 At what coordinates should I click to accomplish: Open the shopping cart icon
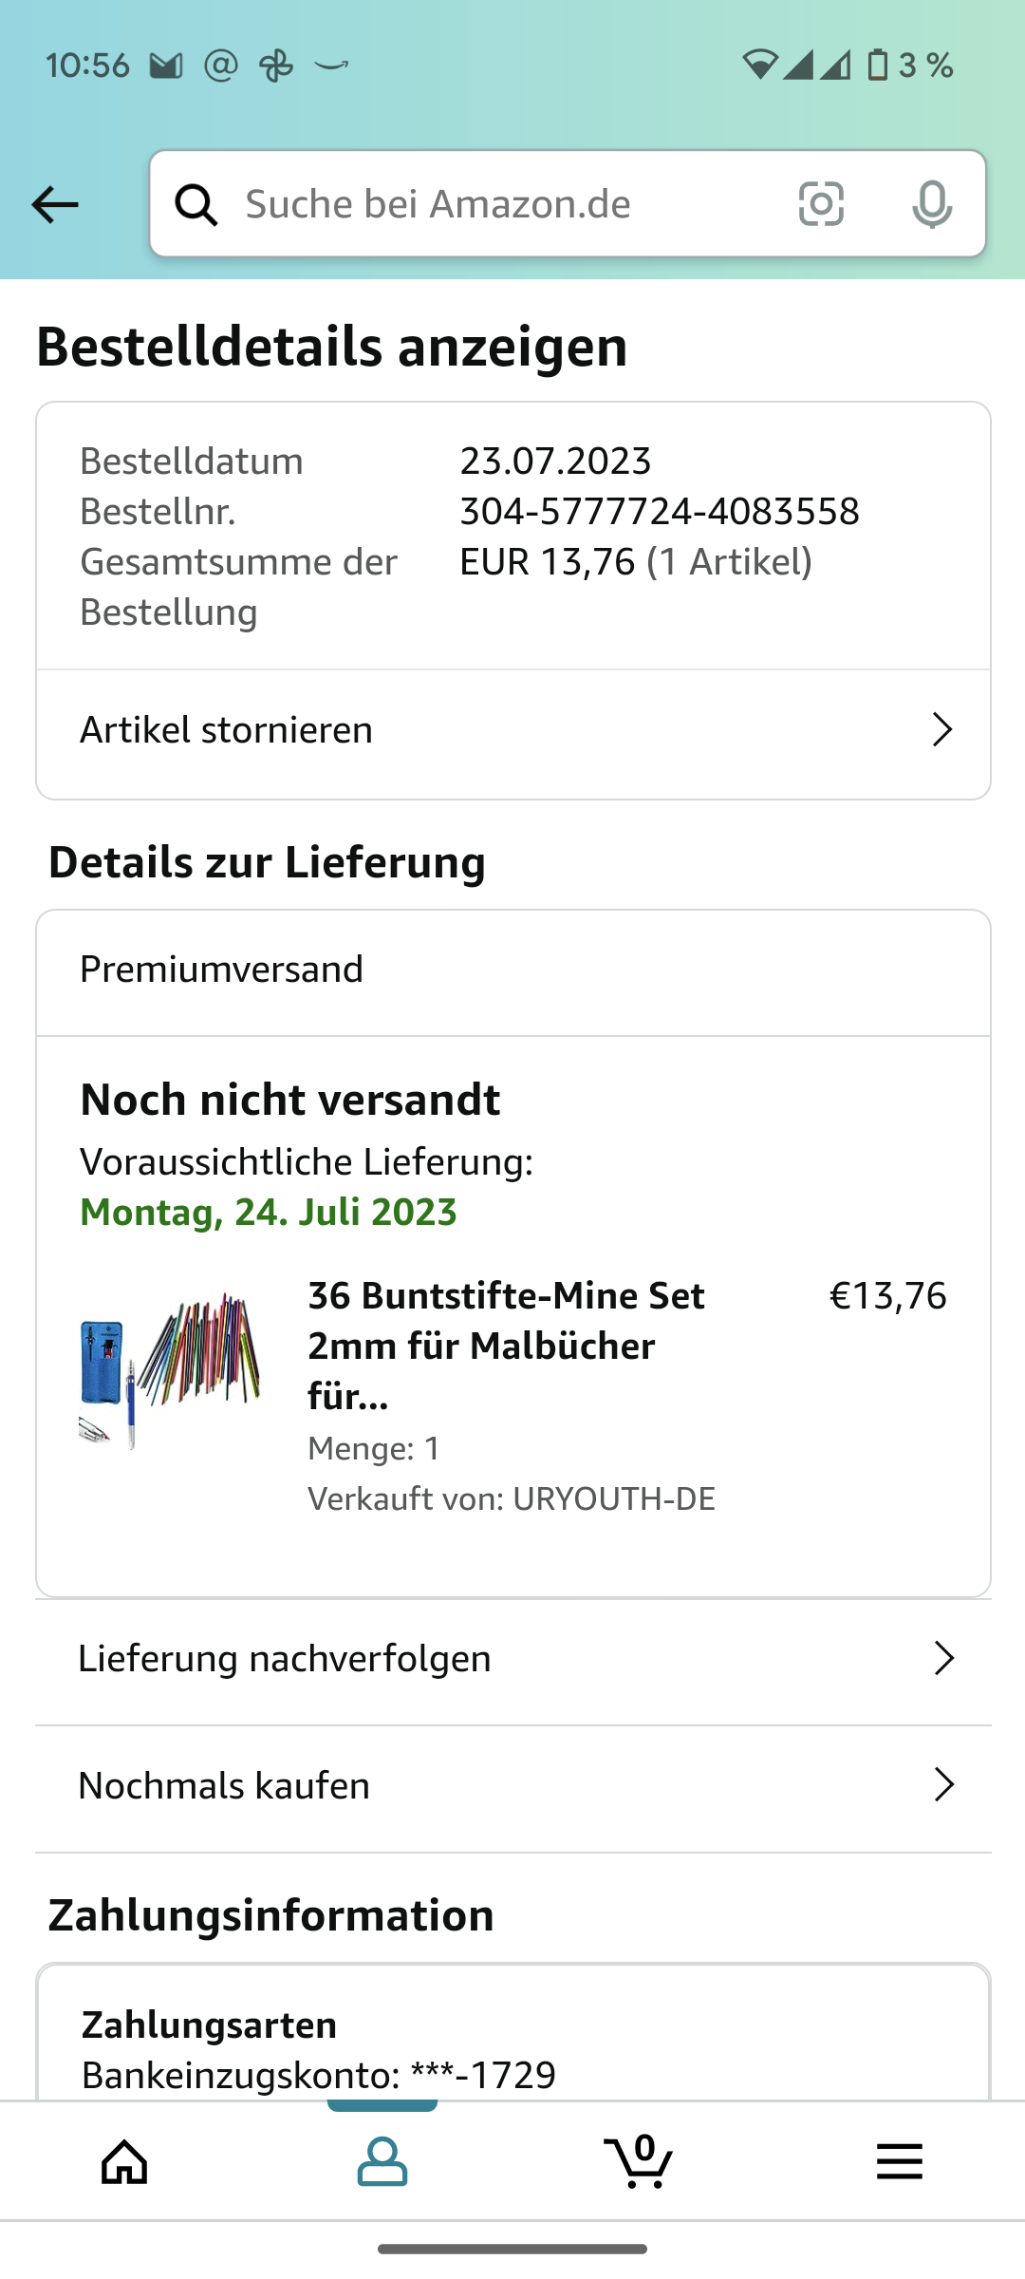click(639, 2162)
